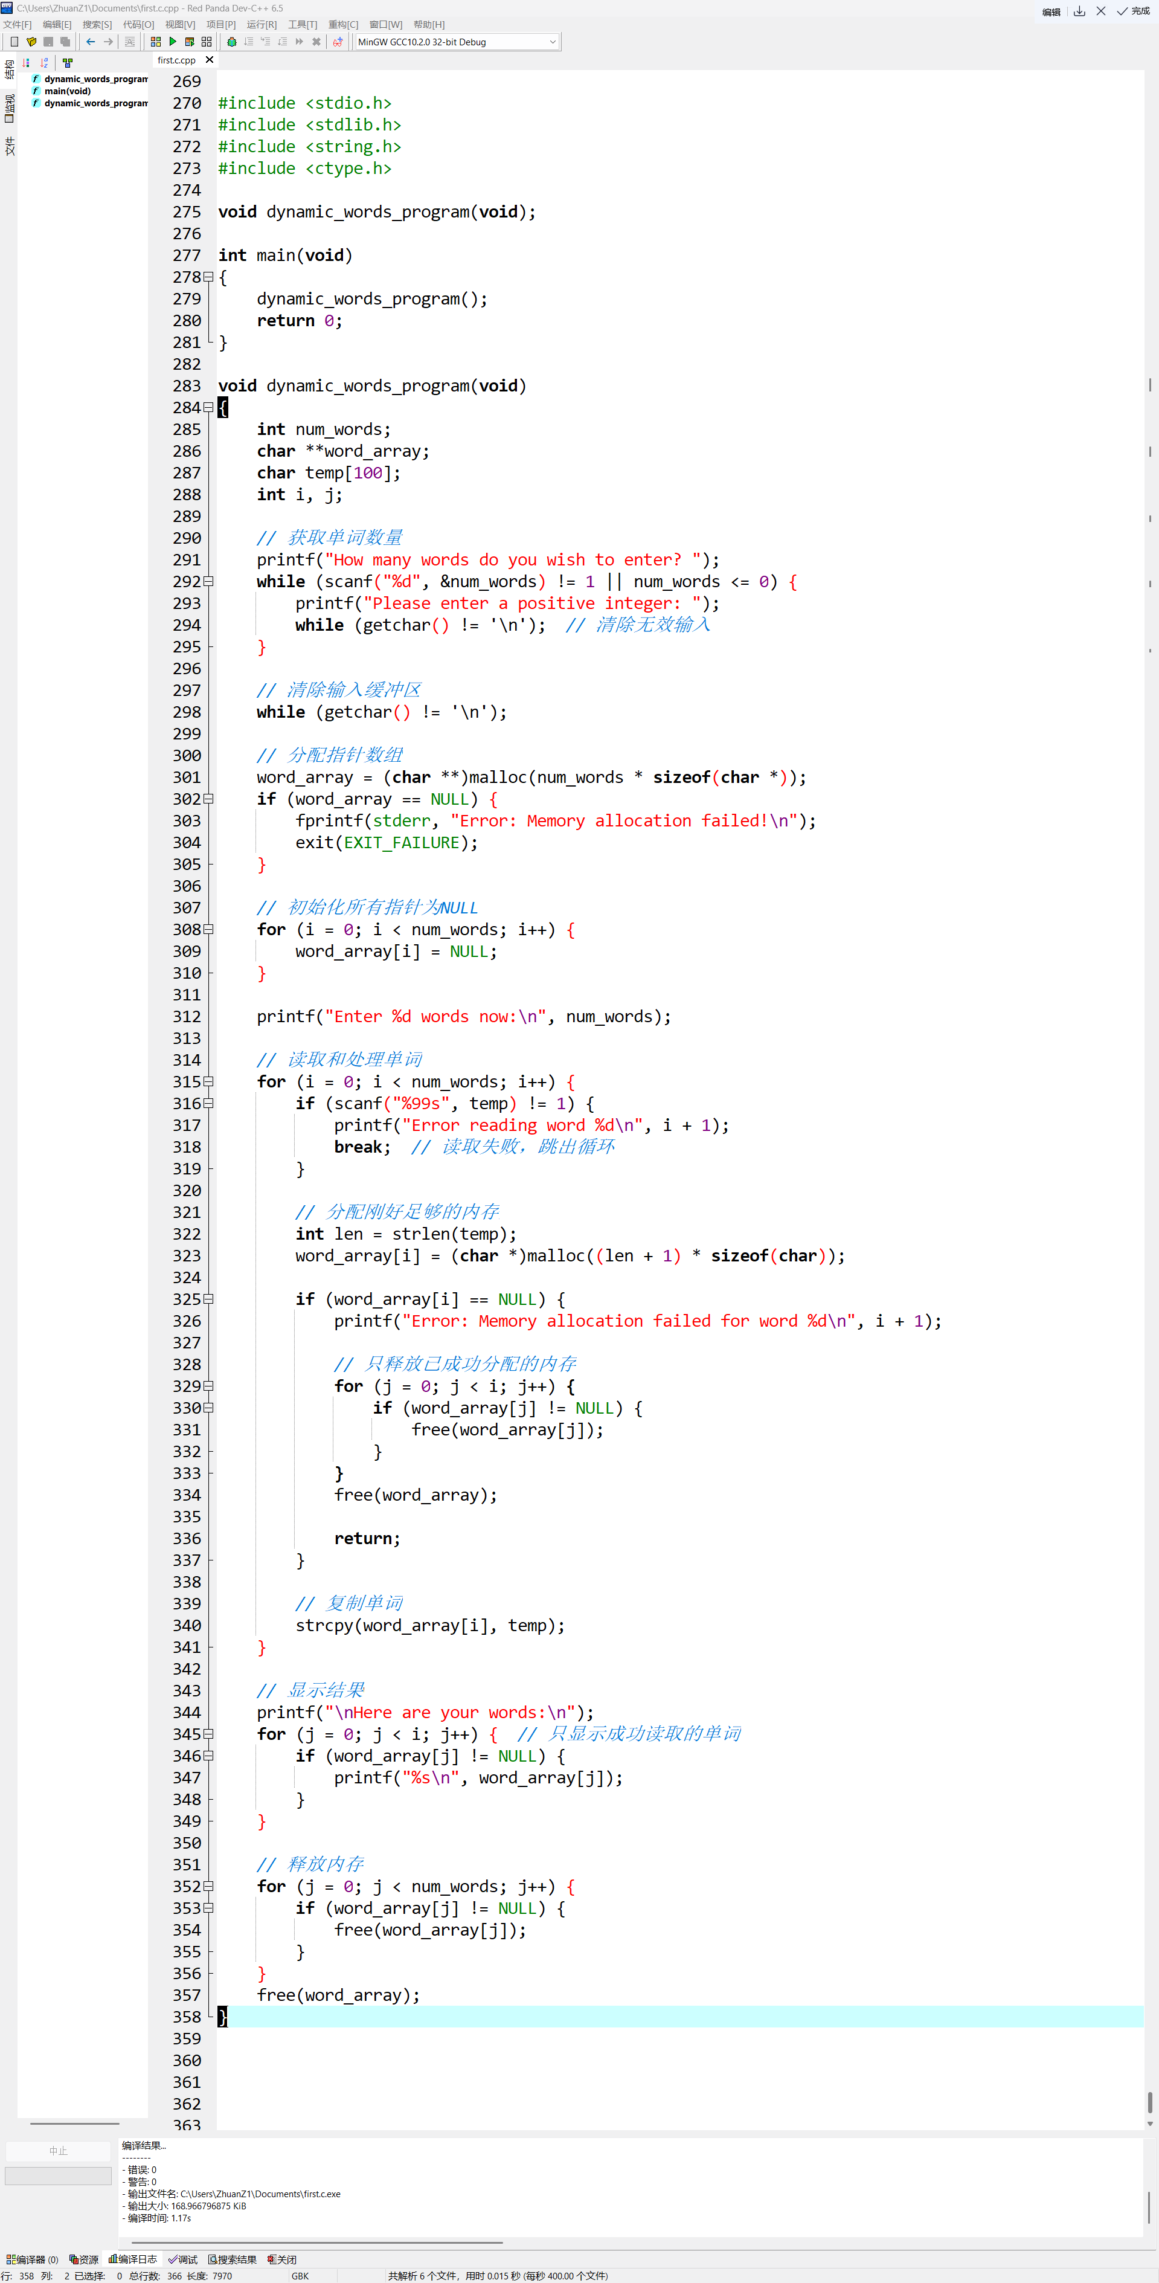Click the Compile toolbar icon
The height and width of the screenshot is (2283, 1159).
coord(156,42)
